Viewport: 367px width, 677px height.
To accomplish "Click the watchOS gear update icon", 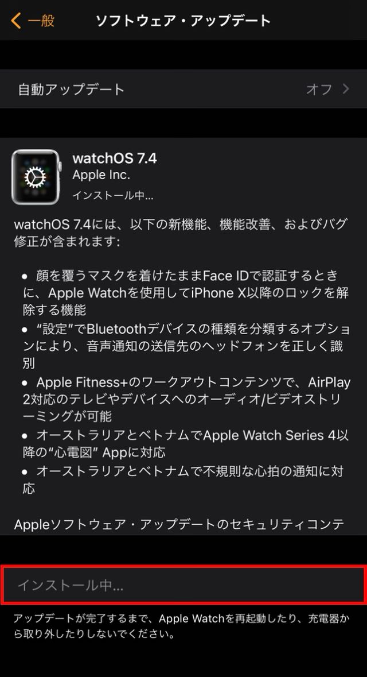I will 36,177.
